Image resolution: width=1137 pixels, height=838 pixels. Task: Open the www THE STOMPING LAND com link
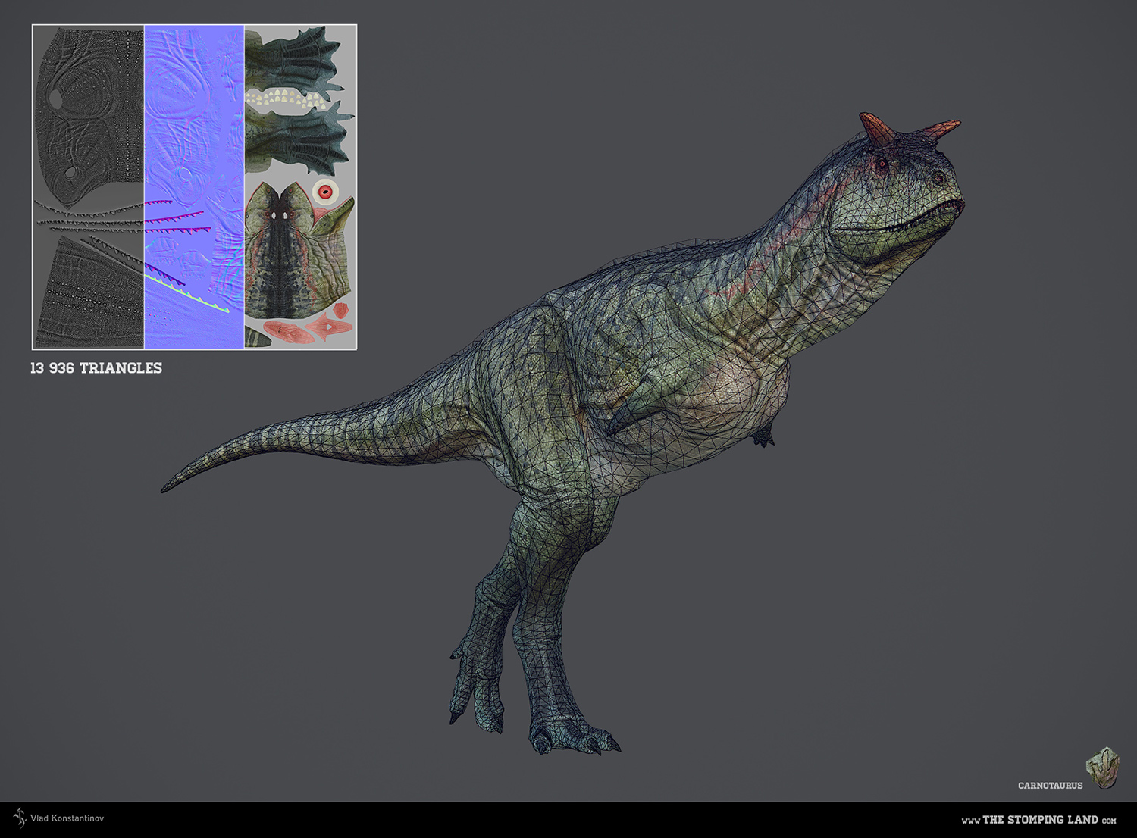(1038, 820)
